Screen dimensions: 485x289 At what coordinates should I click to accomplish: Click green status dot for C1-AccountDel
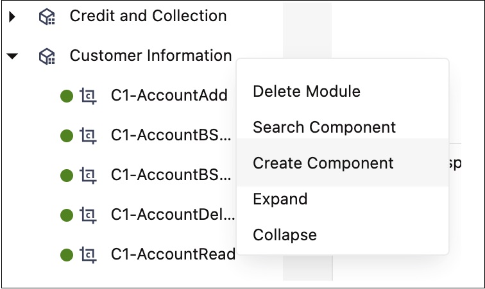(66, 215)
